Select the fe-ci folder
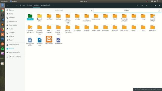 pos(115,17)
